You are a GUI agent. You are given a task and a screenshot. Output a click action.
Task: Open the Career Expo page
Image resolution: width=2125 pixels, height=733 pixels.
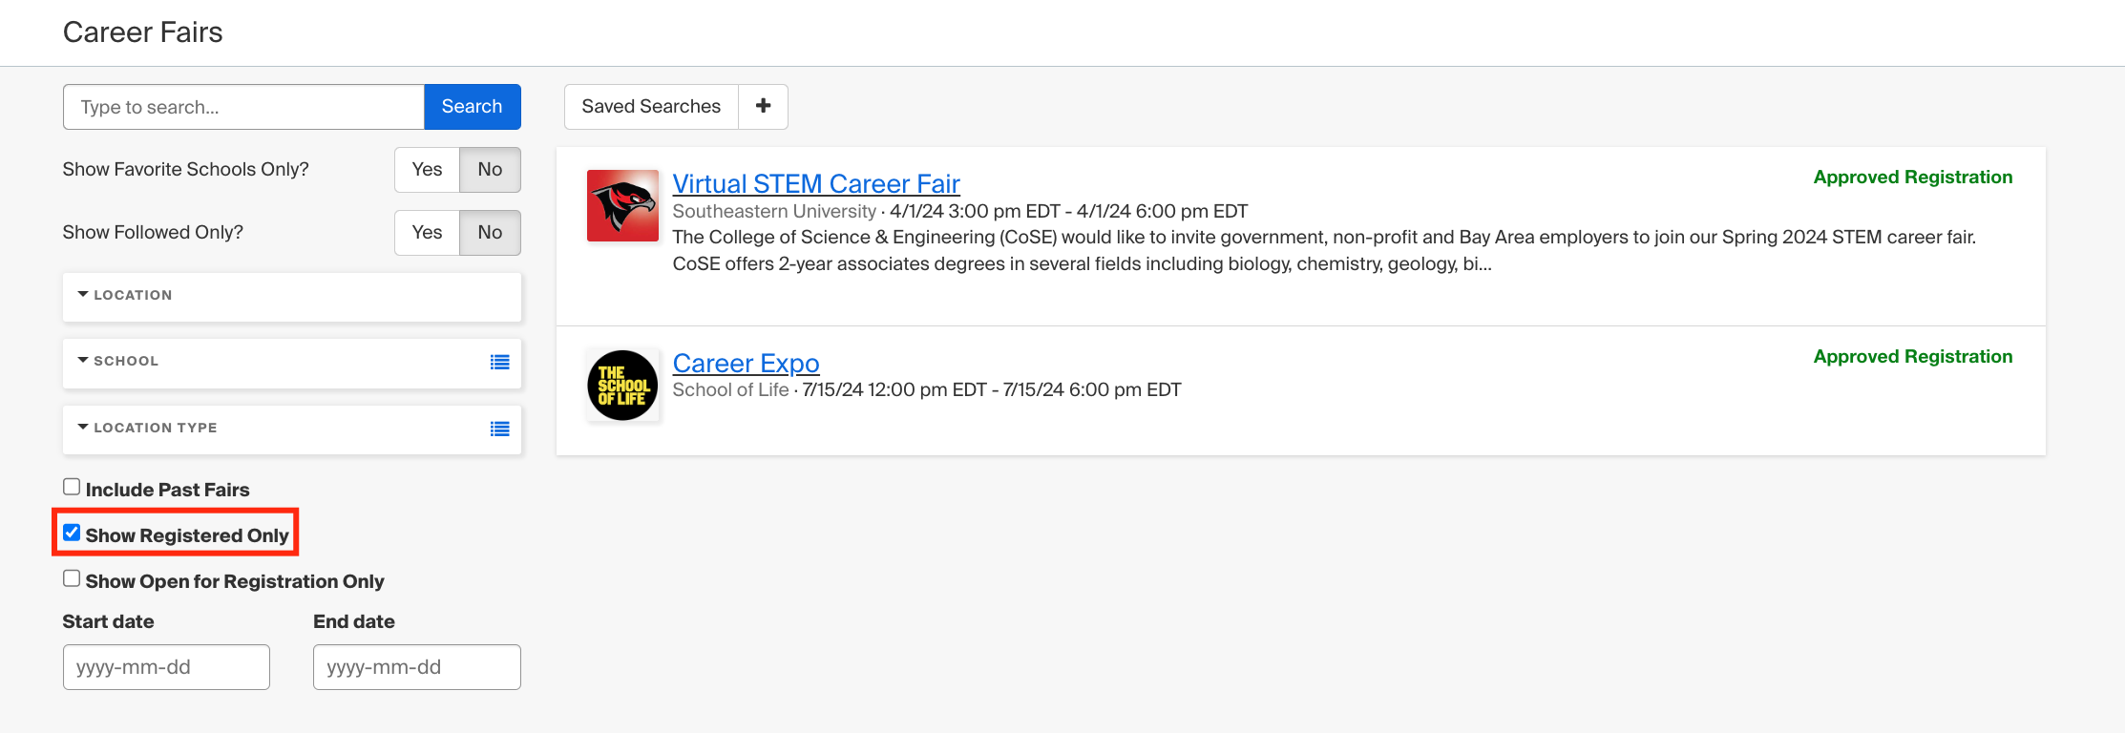(x=746, y=363)
